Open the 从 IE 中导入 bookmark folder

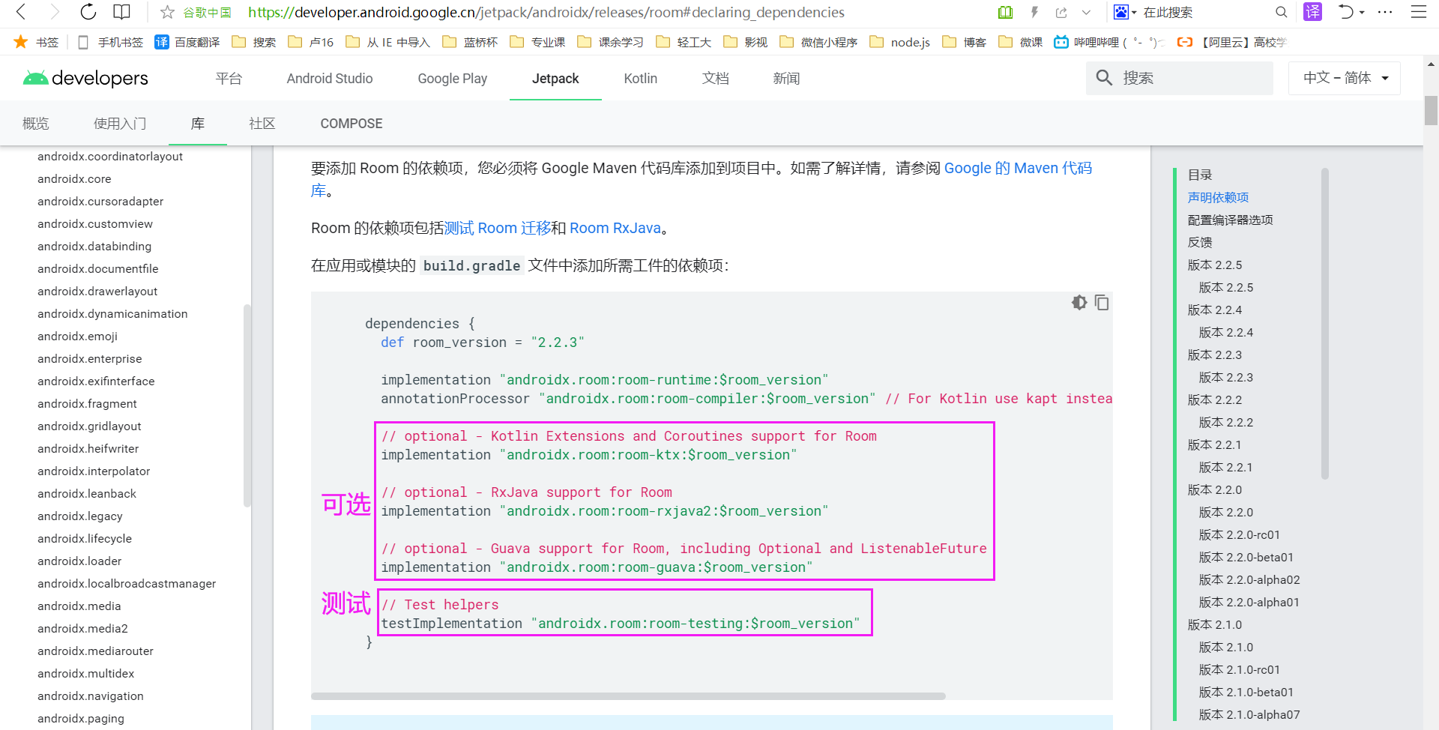pos(388,42)
